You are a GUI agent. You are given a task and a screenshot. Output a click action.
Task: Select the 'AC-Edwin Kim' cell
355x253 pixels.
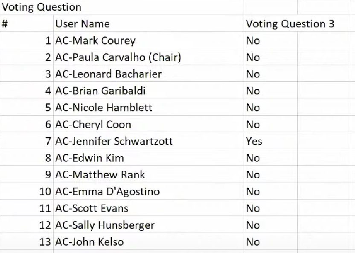(90, 158)
